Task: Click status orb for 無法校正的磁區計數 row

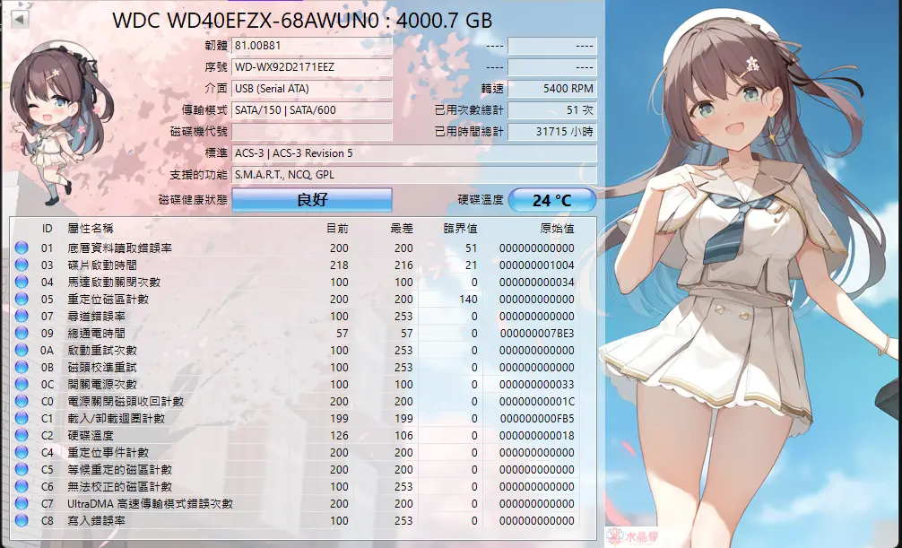Action: tap(22, 486)
